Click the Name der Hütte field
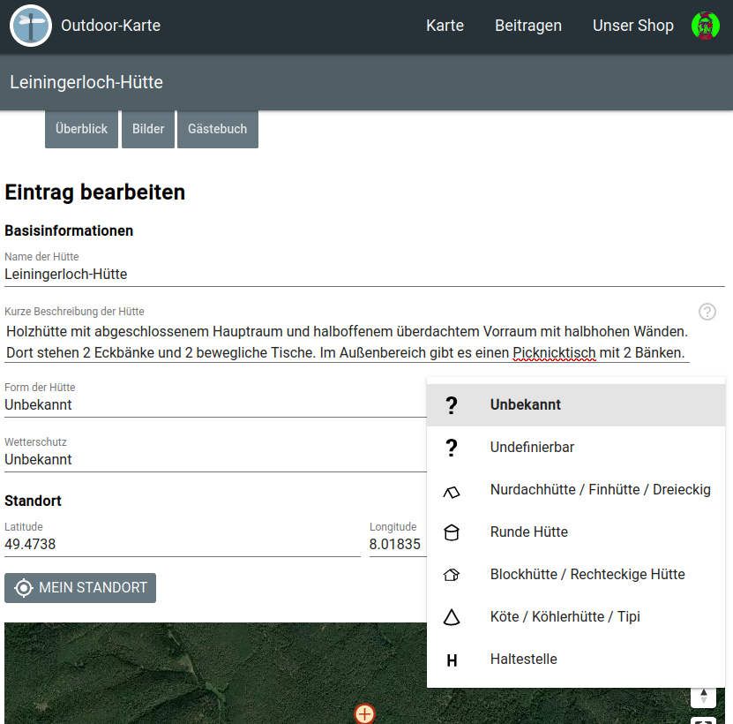Screen dimensions: 733x724 [x=362, y=275]
